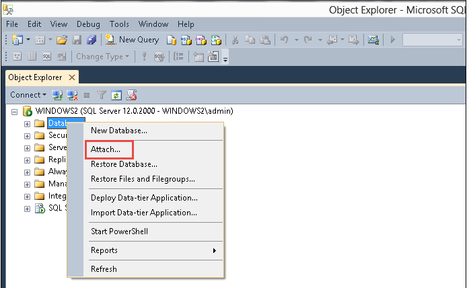Expand the Databases folder node
The image size is (471, 288).
tap(27, 124)
